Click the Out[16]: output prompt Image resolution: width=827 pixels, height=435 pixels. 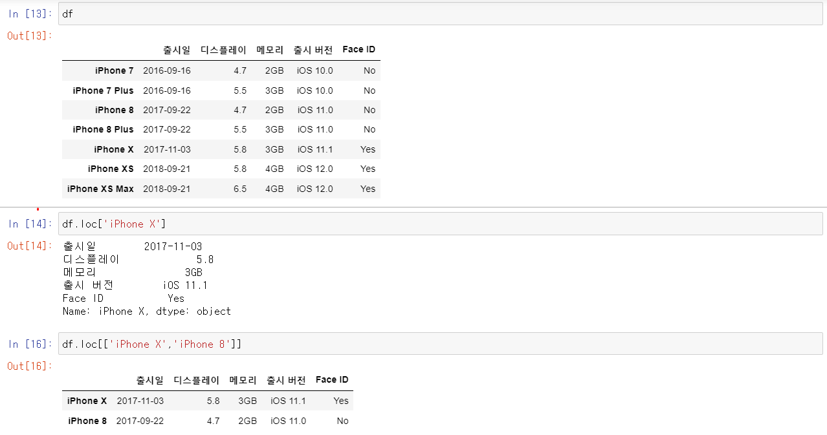pos(29,366)
